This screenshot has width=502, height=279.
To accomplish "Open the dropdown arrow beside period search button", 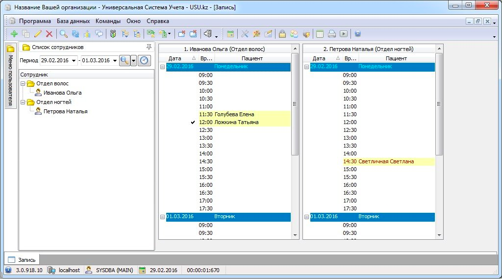I will (133, 60).
